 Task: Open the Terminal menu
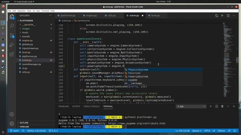pos(45,11)
